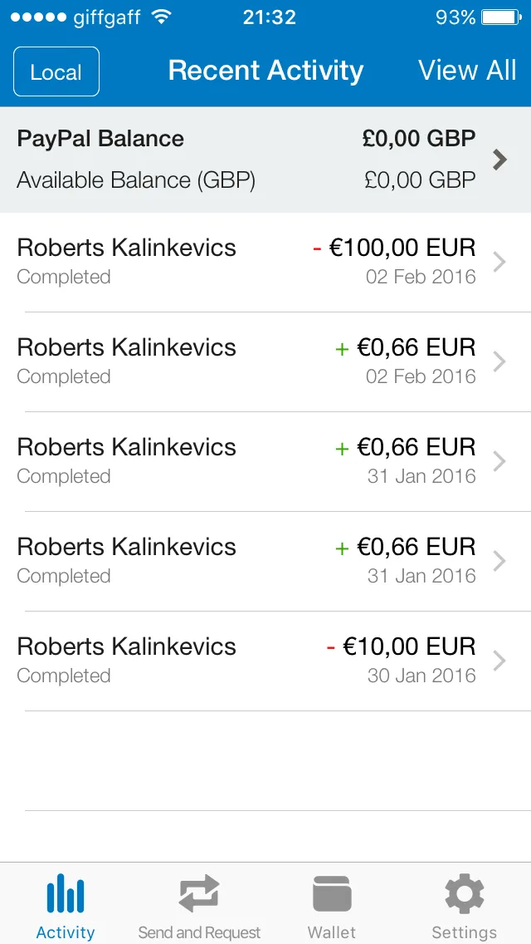Tap the signal strength dots
The image size is (531, 944).
coord(38,17)
